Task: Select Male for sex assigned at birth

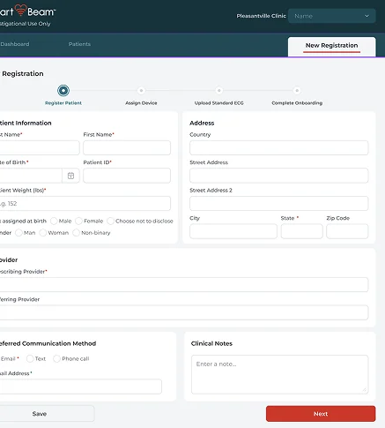Action: [x=54, y=221]
